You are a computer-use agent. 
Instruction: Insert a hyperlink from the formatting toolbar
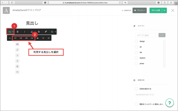coord(46,32)
